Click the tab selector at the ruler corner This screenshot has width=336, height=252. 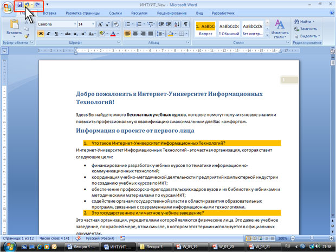click(4, 51)
